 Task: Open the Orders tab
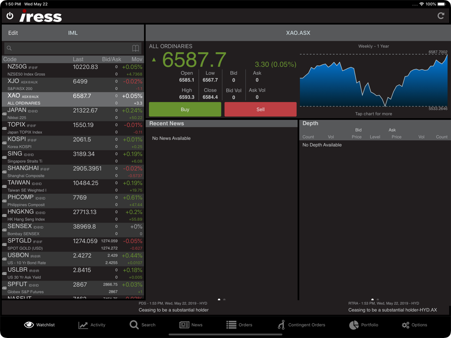pyautogui.click(x=239, y=325)
